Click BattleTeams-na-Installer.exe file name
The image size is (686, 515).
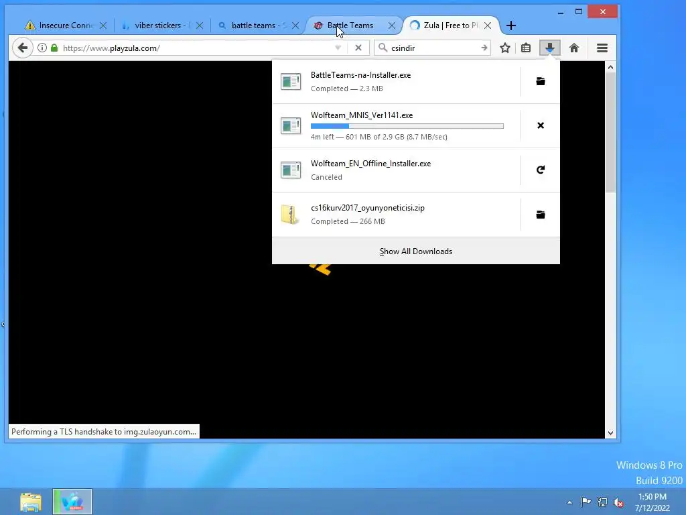point(360,75)
